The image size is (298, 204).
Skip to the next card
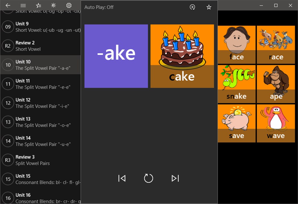(175, 178)
